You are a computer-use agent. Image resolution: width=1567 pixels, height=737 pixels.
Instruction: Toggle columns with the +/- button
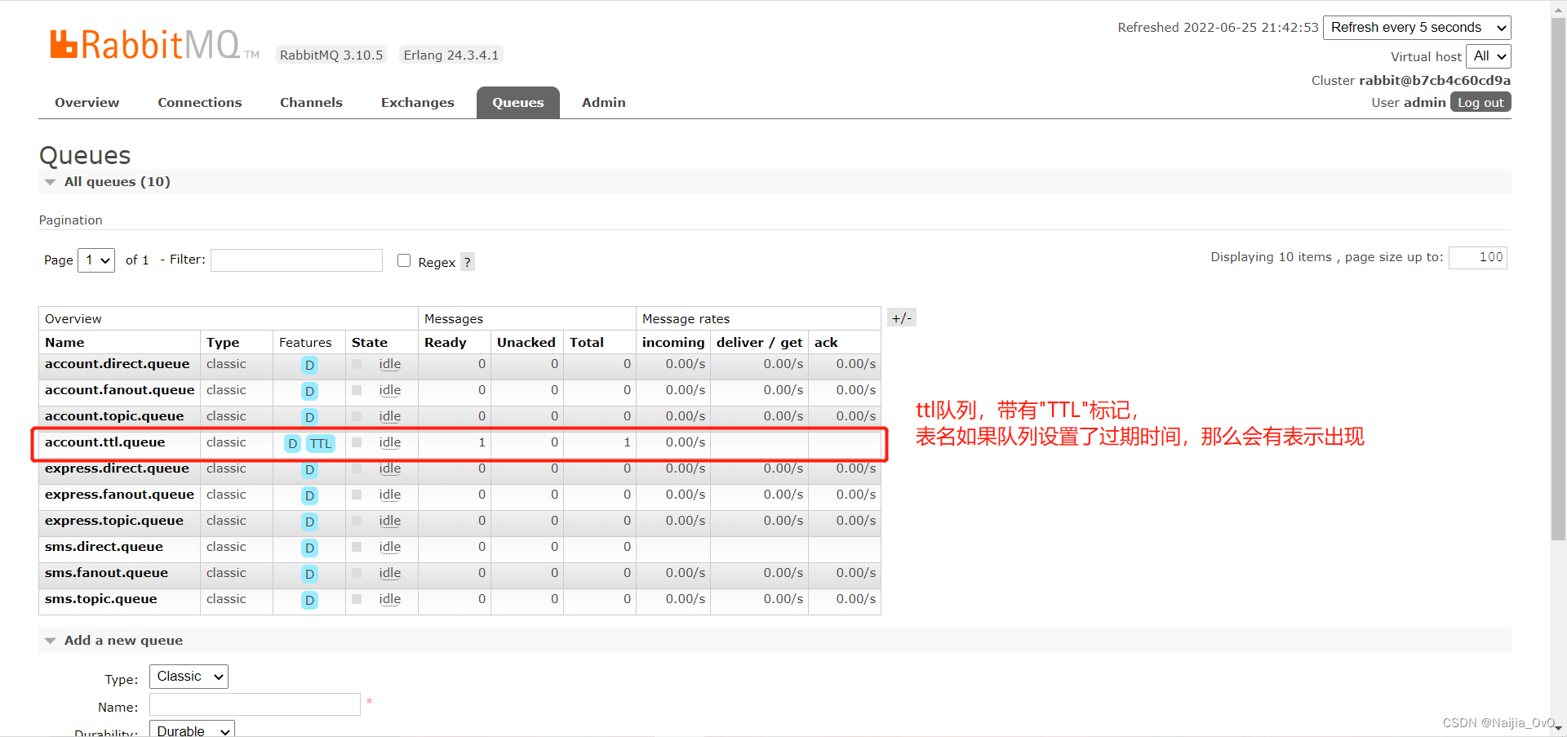[x=902, y=317]
